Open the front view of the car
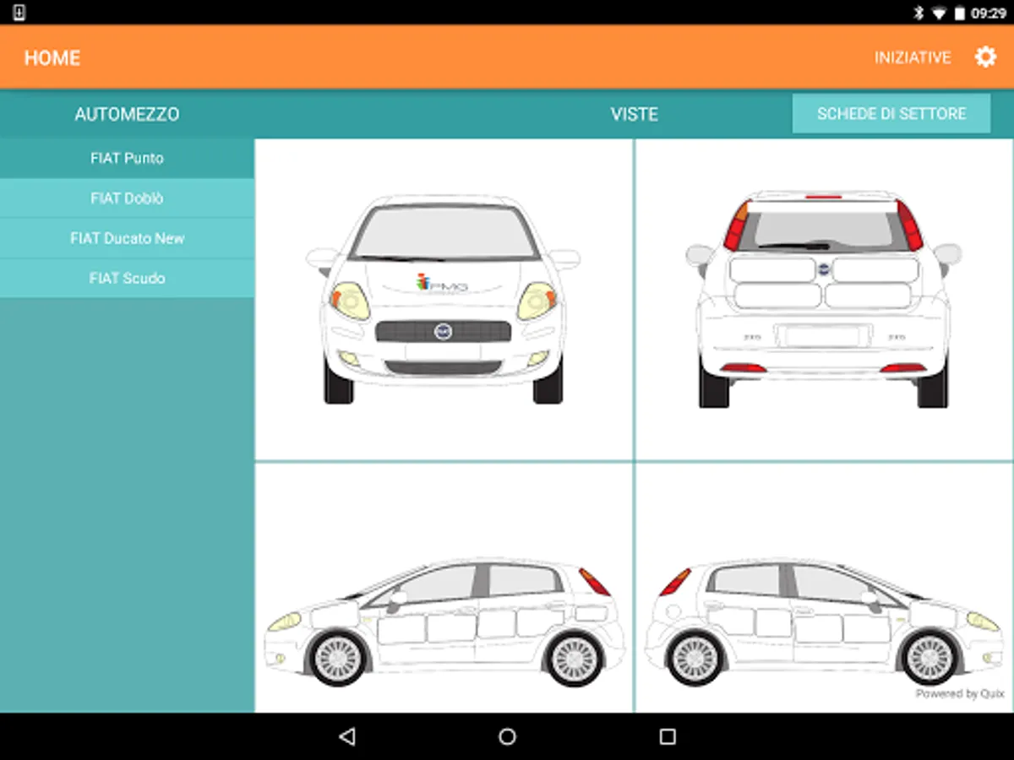The height and width of the screenshot is (760, 1014). (x=444, y=300)
